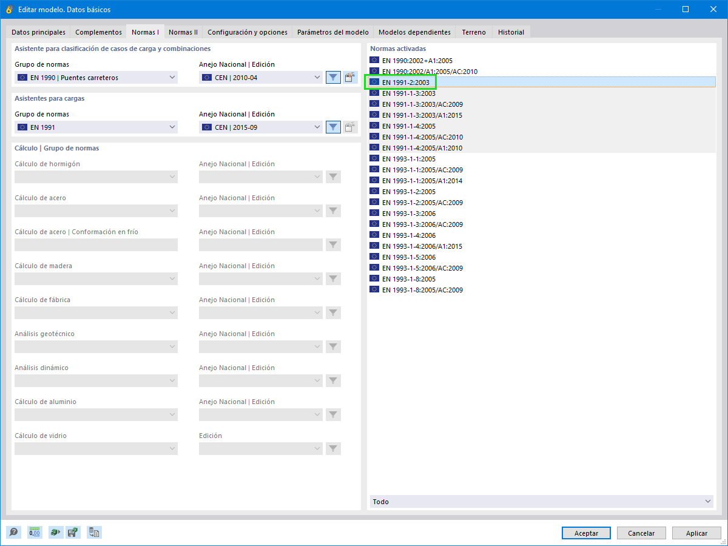Open units and decimal places settings icon

pyautogui.click(x=35, y=533)
